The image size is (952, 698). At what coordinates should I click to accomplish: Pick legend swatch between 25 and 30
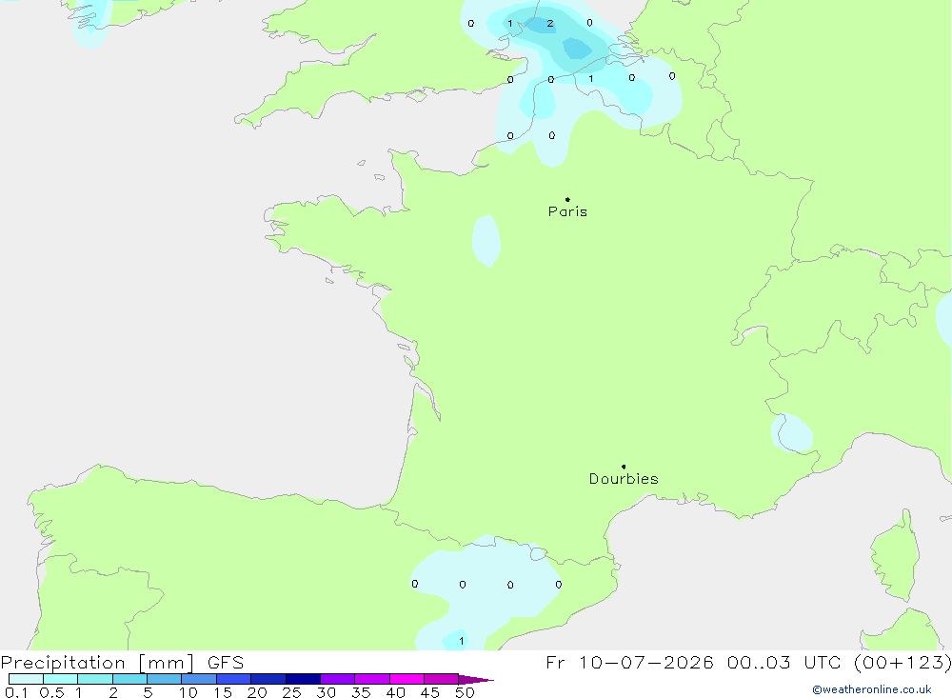click(303, 679)
